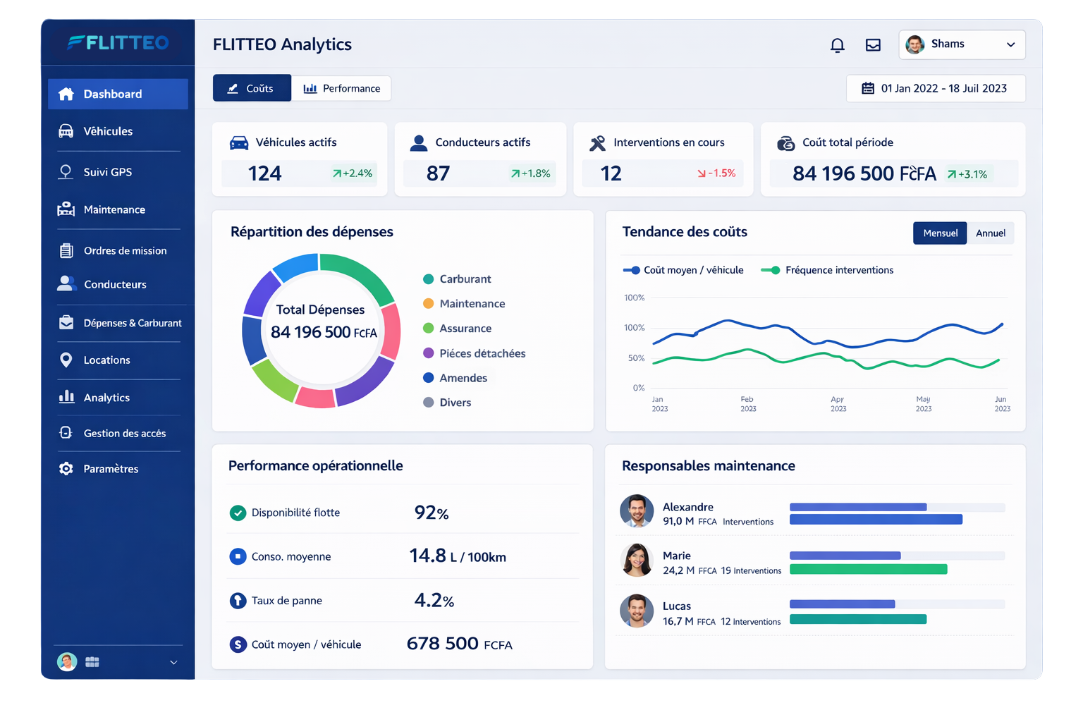Switch trend chart to Mensuel
1083x722 pixels.
(940, 233)
